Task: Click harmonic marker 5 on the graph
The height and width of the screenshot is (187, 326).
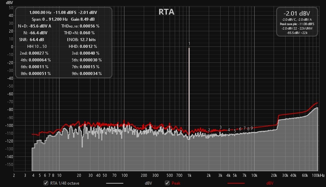Action: click(x=235, y=131)
